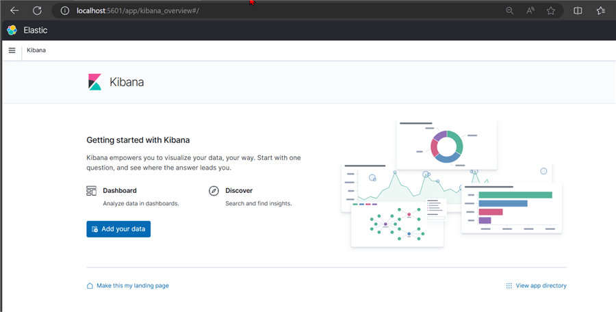Open the Discover link

coord(239,191)
